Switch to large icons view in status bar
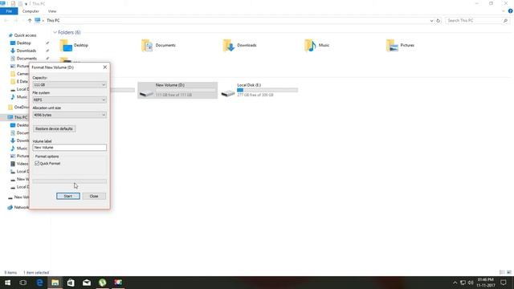The image size is (514, 289). pyautogui.click(x=509, y=272)
